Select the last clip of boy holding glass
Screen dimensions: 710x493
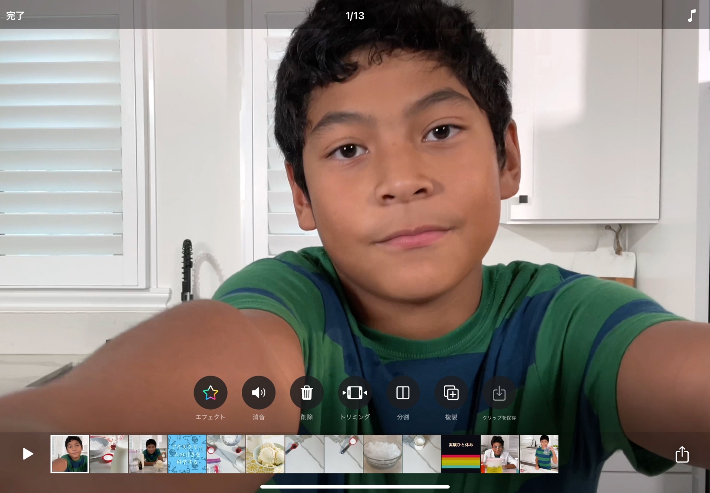[539, 454]
